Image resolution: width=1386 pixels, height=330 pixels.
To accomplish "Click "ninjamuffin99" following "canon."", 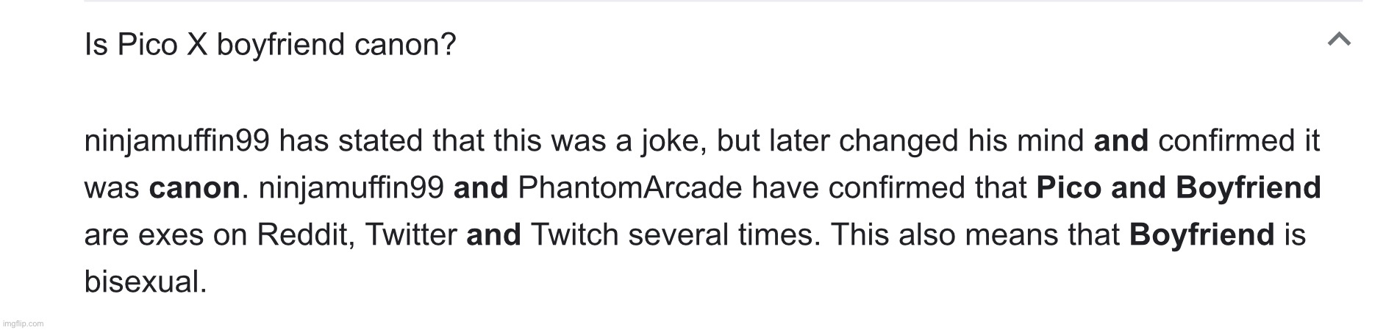I will [351, 188].
